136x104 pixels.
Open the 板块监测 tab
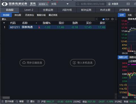[x=86, y=10]
